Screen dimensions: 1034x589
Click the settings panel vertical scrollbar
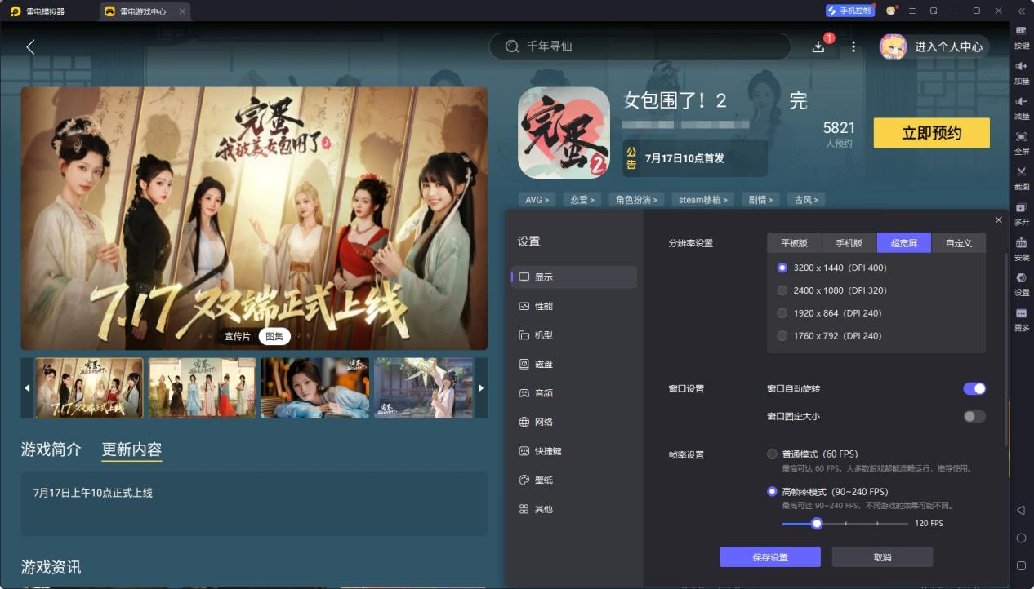[1006, 349]
